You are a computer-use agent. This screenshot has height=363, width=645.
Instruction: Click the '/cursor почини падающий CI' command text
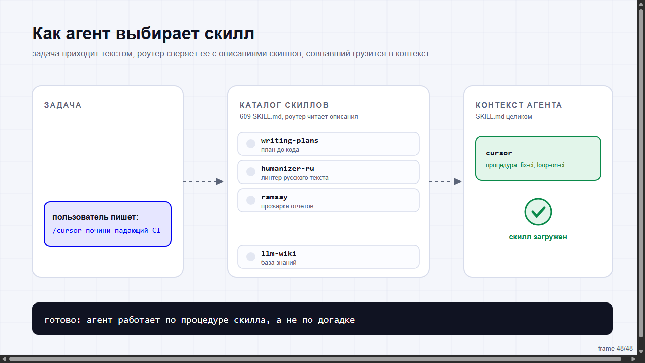106,230
